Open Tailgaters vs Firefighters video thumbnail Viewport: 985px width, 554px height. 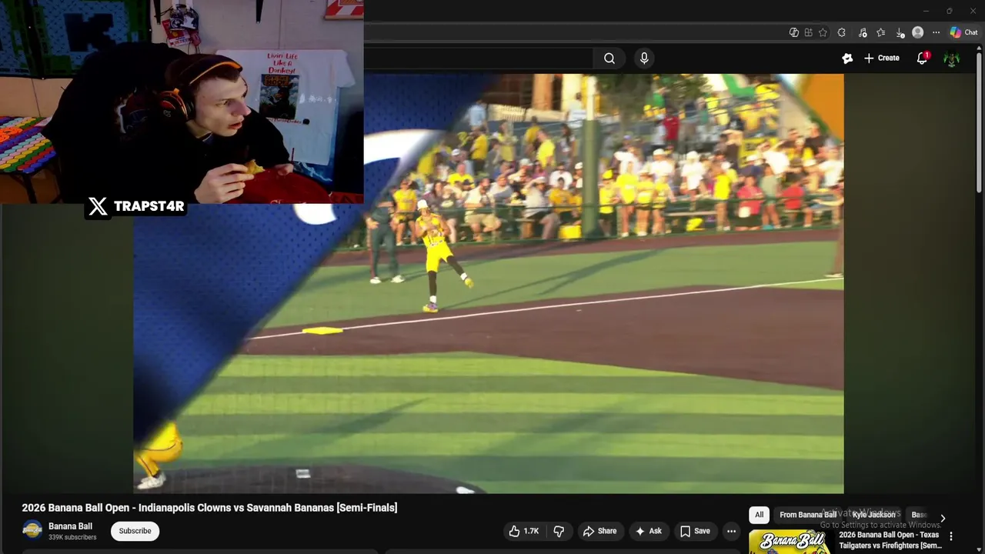(x=790, y=542)
